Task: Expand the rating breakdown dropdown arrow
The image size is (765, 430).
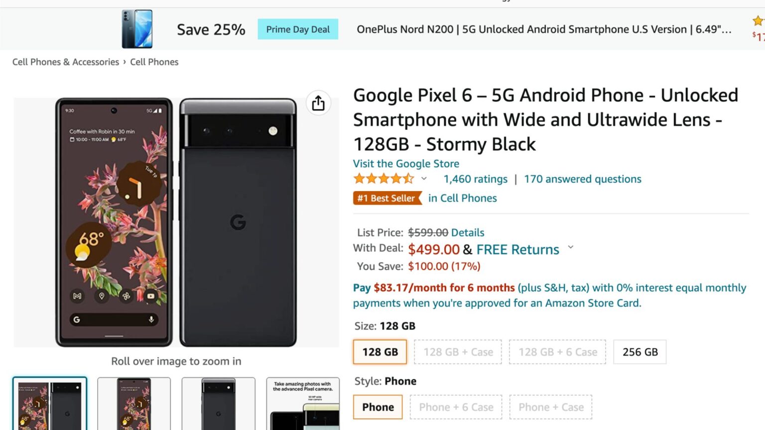Action: [x=423, y=178]
